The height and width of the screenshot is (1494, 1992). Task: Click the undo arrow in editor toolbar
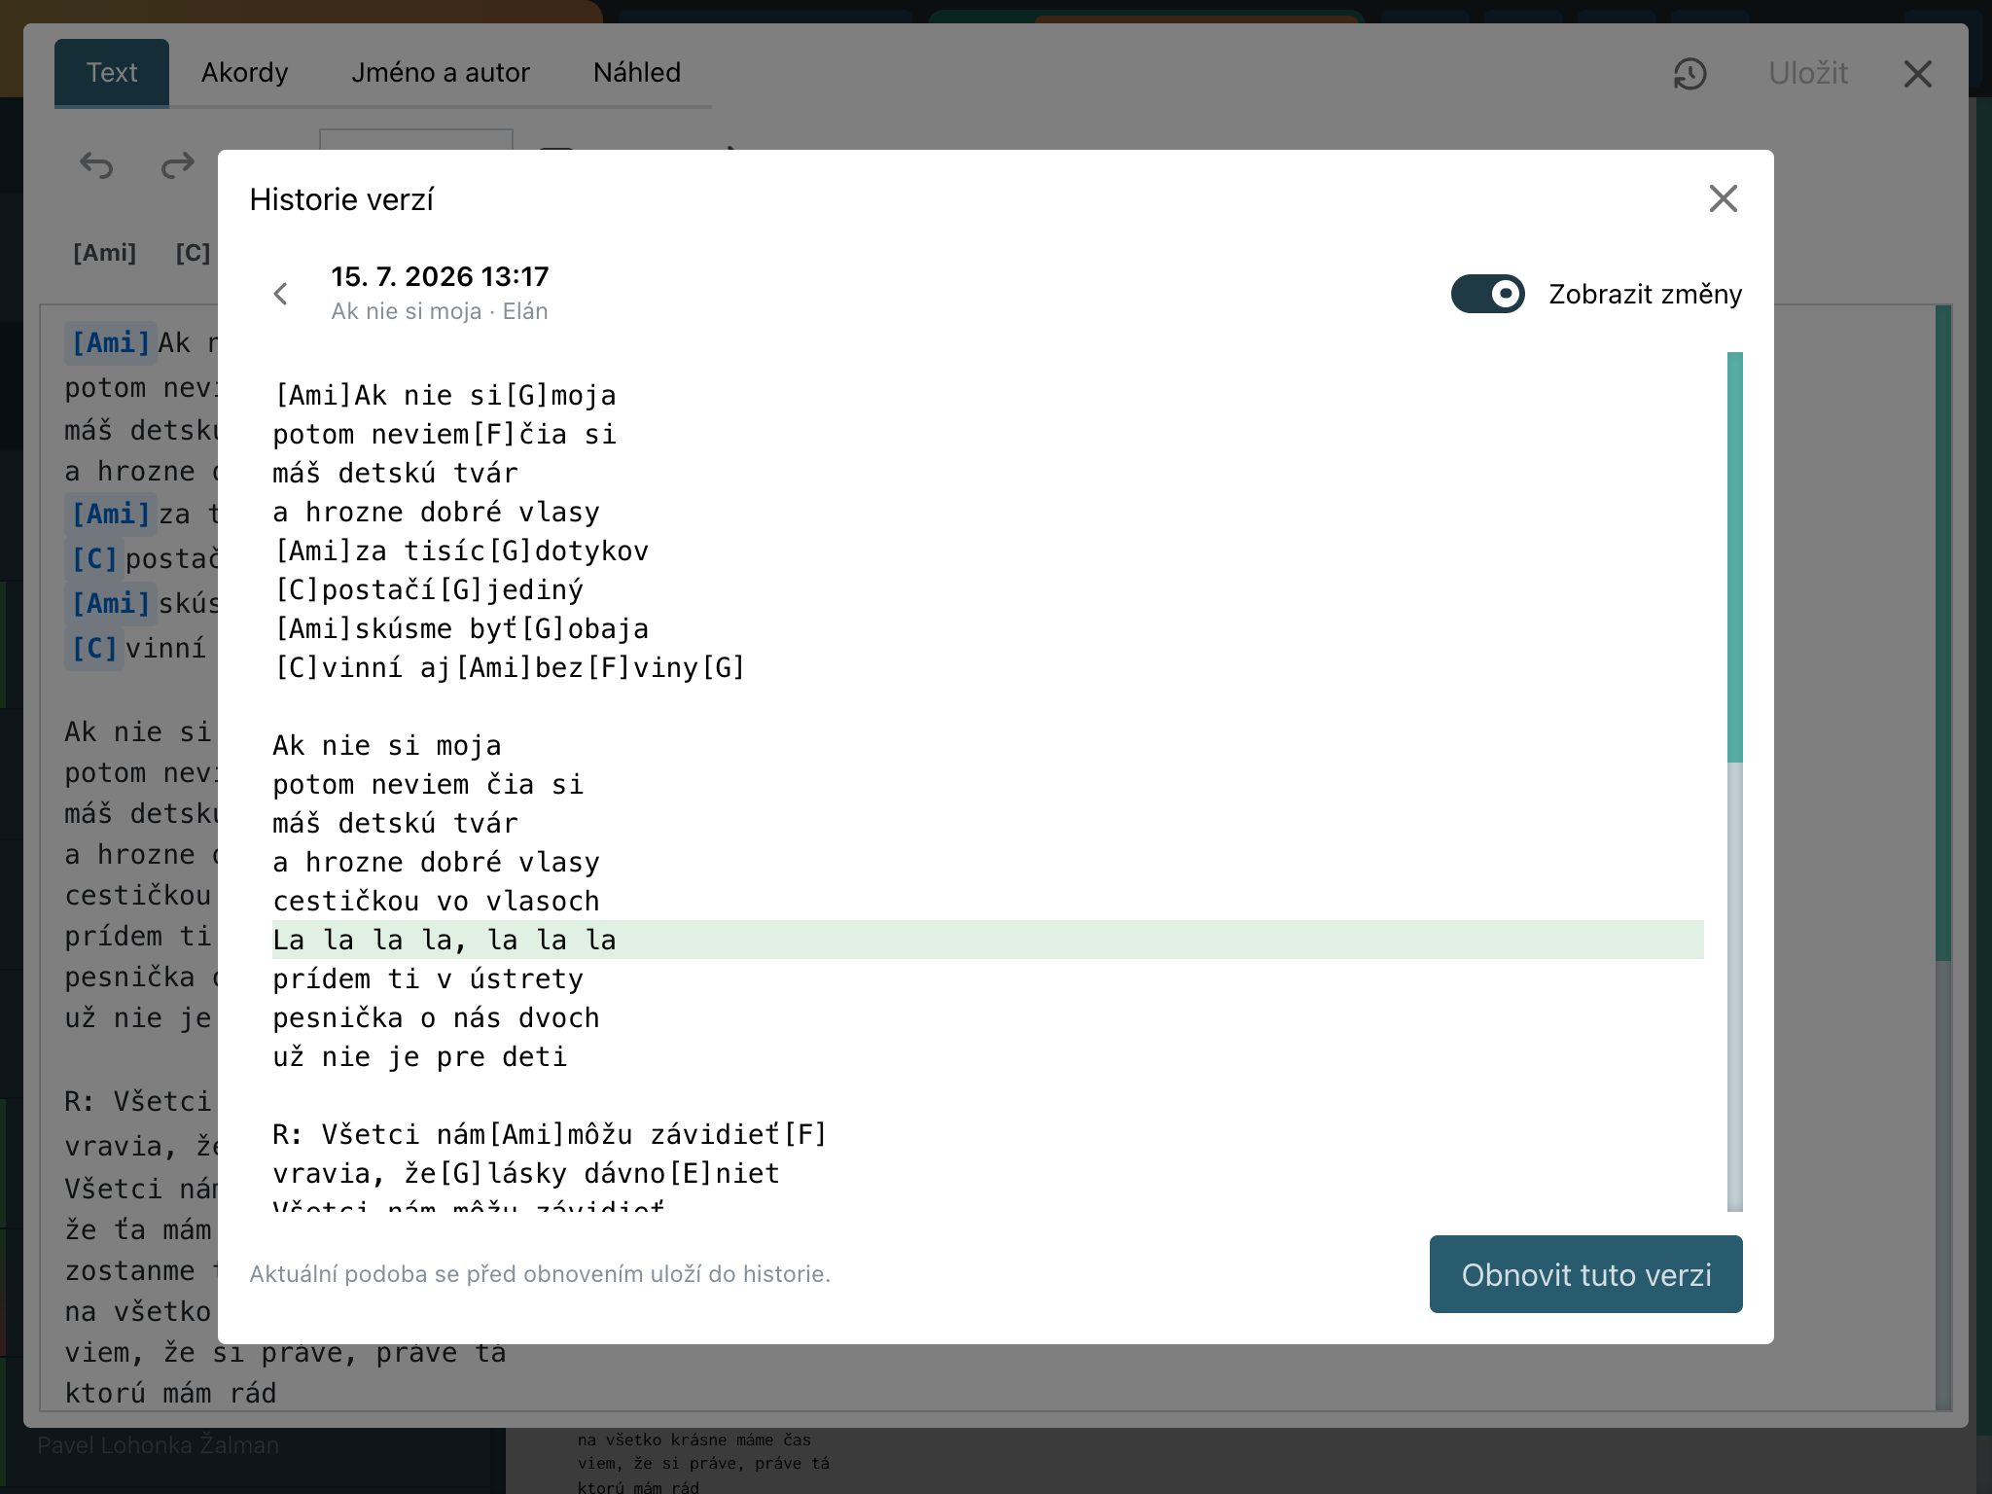[96, 165]
